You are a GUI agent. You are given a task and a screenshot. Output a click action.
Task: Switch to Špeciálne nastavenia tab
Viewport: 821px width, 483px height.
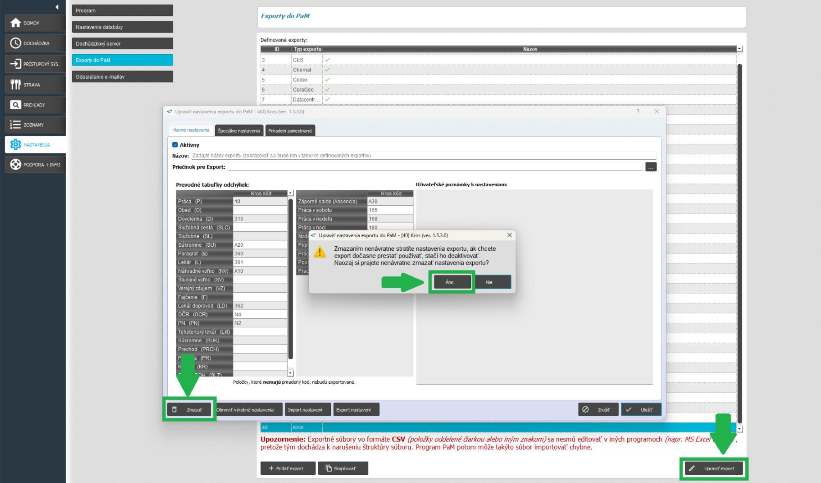239,131
